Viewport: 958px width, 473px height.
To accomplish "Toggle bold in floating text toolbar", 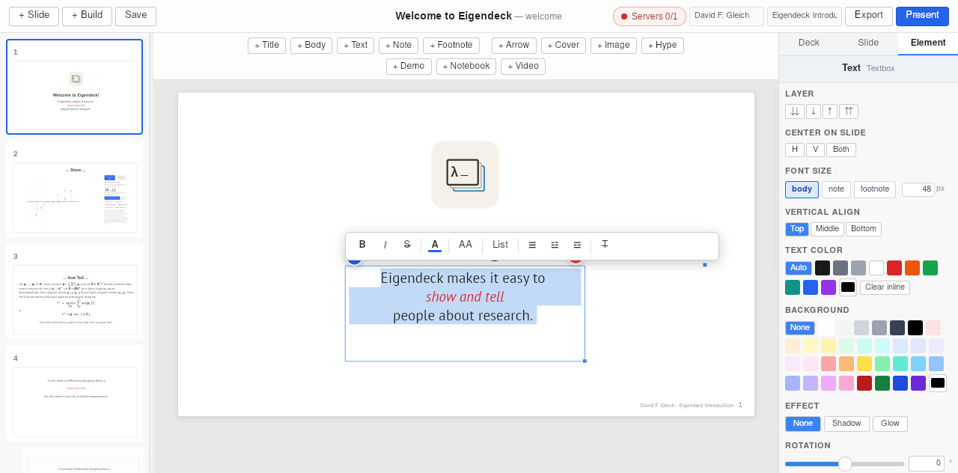I will click(x=362, y=245).
